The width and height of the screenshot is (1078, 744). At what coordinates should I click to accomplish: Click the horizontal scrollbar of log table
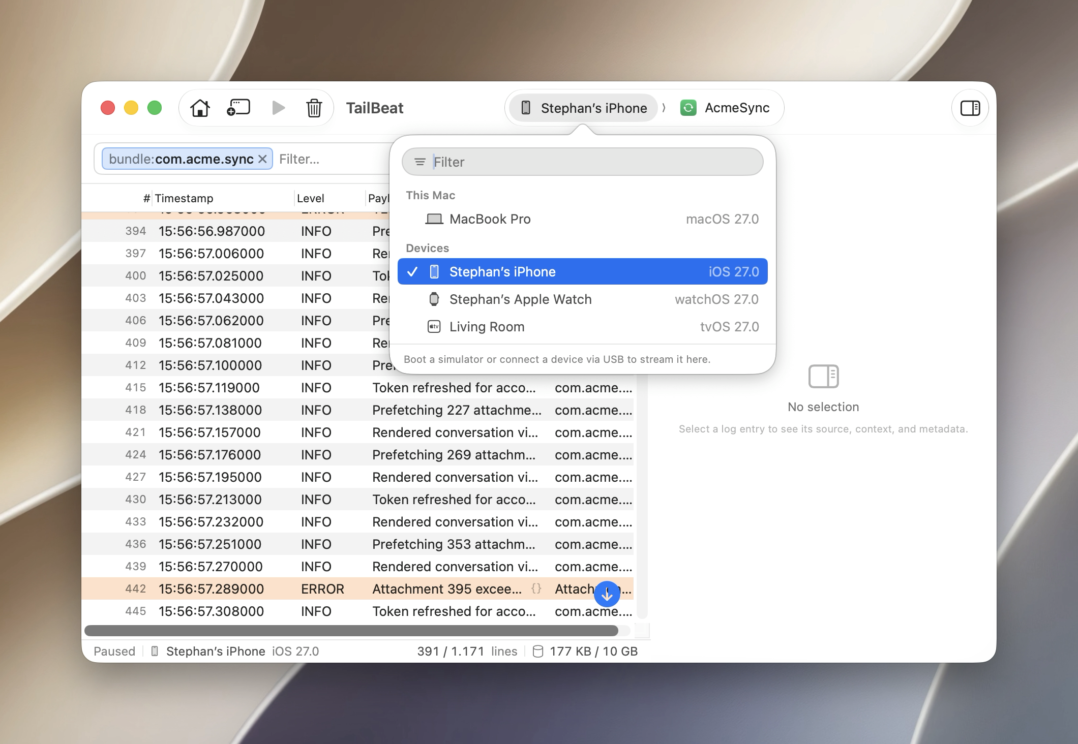351,631
